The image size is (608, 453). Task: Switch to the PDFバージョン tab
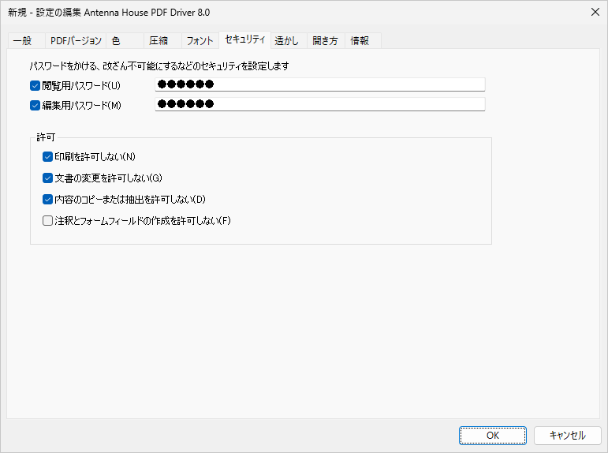tap(75, 41)
